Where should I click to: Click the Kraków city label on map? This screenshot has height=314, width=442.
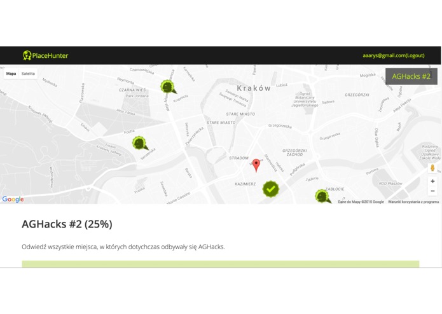[254, 88]
